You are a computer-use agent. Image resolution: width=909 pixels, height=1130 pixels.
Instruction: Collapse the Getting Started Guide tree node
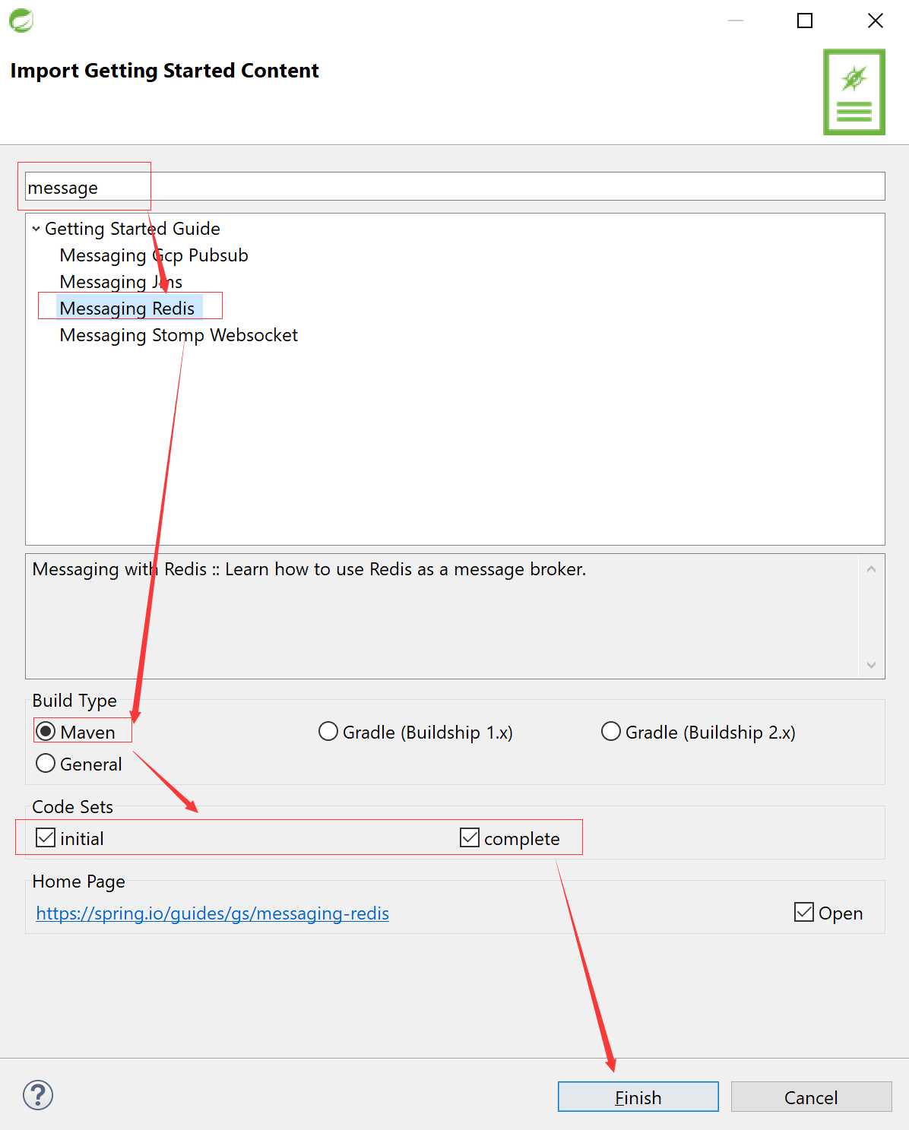pyautogui.click(x=36, y=229)
